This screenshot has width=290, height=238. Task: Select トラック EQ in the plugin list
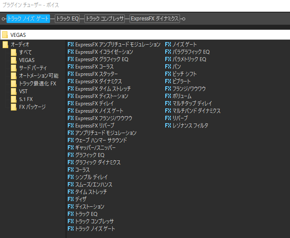[x=83, y=214]
